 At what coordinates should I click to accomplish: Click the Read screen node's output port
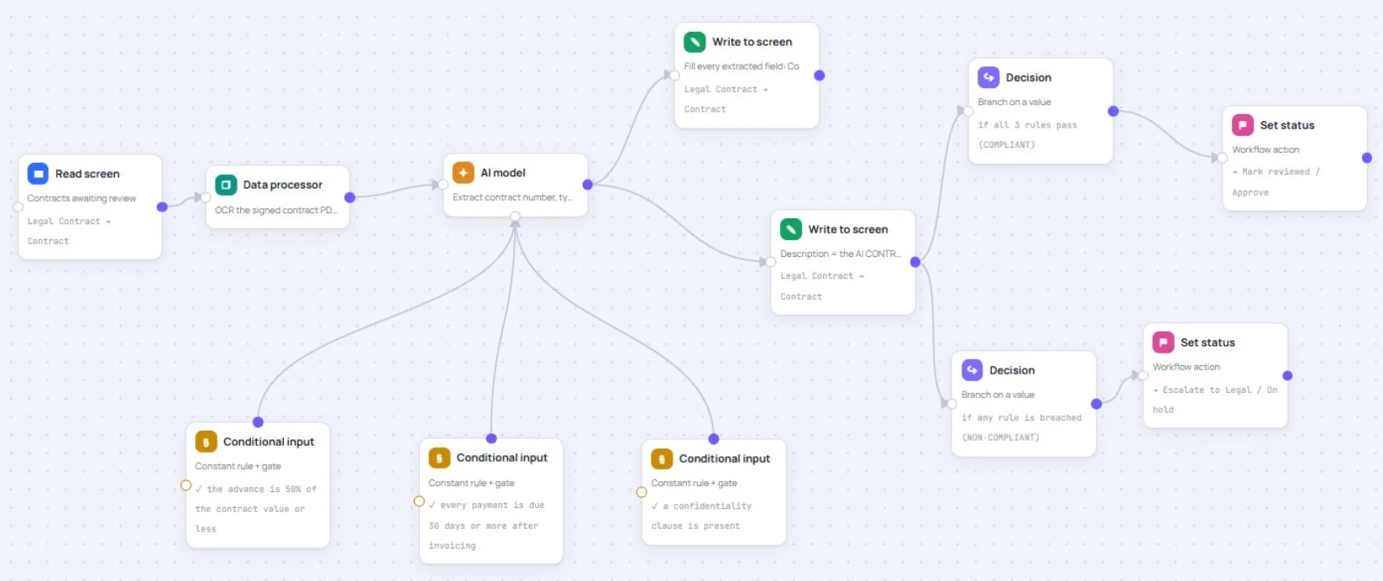click(162, 207)
